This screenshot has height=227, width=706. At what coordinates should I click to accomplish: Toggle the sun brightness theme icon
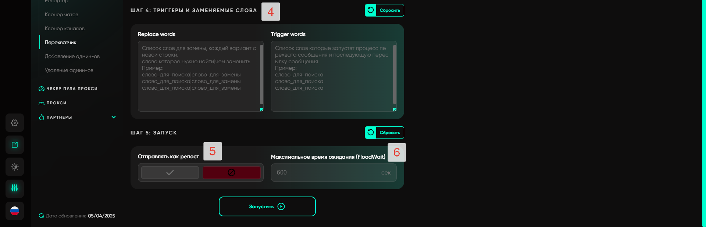pos(15,167)
